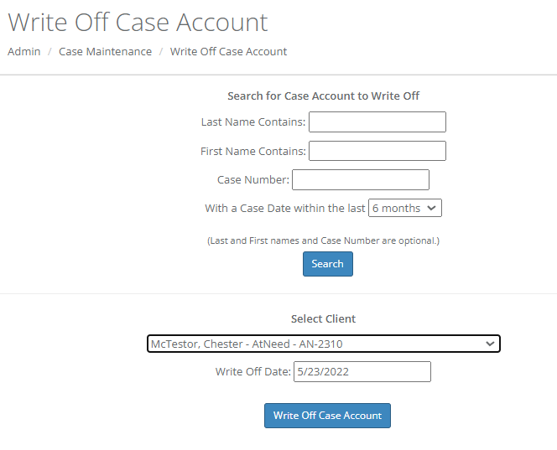Click the 'First Name Contains:' label
The image size is (557, 450).
253,151
